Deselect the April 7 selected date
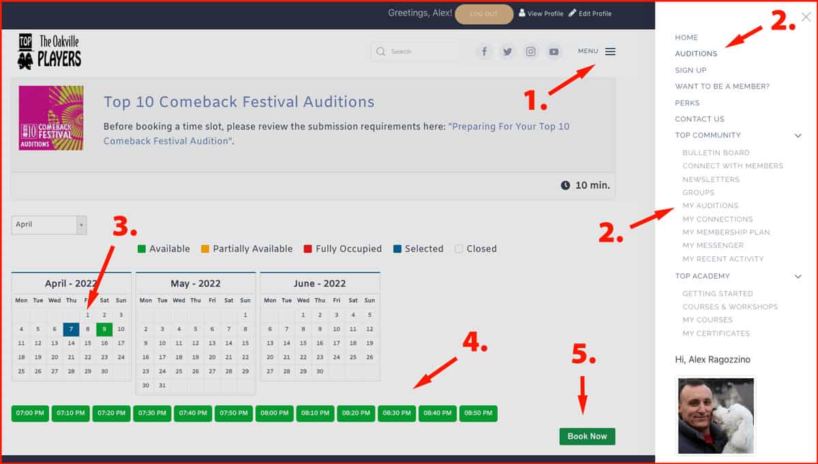This screenshot has height=464, width=818. click(x=71, y=329)
